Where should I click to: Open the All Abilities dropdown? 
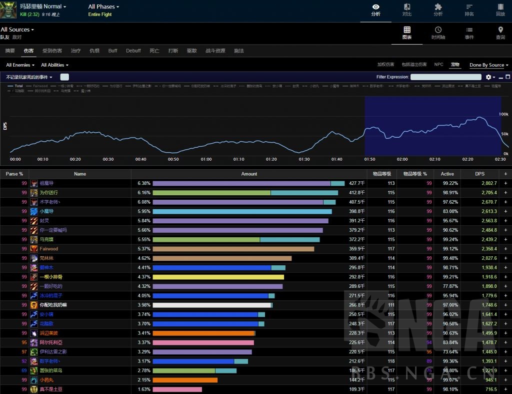click(54, 65)
